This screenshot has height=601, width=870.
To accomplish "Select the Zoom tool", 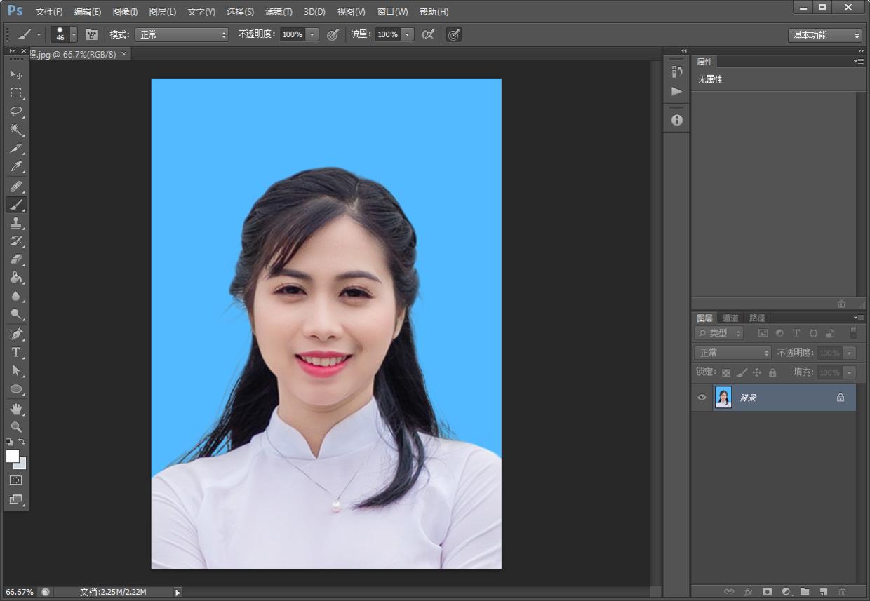I will point(16,426).
